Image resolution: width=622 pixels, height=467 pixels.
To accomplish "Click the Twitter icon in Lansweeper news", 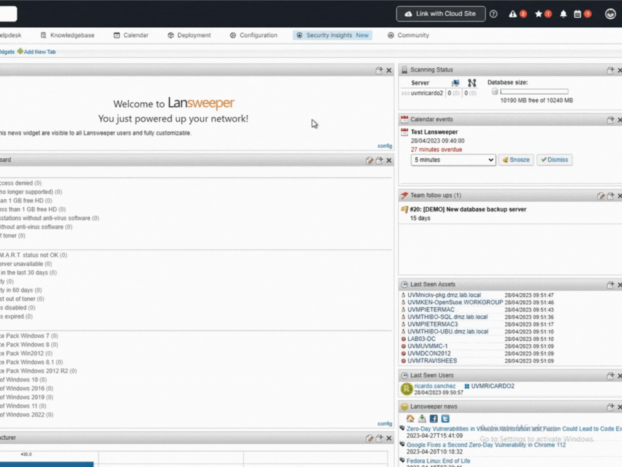I will pyautogui.click(x=445, y=419).
